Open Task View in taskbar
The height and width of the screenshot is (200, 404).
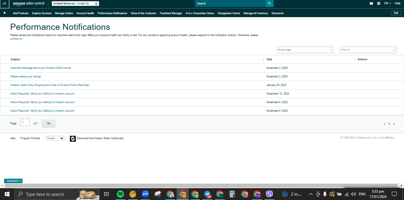pos(106,194)
